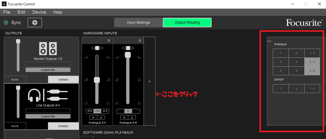Click the -31.6 right level readout
326x139 pixels.
coord(105,111)
